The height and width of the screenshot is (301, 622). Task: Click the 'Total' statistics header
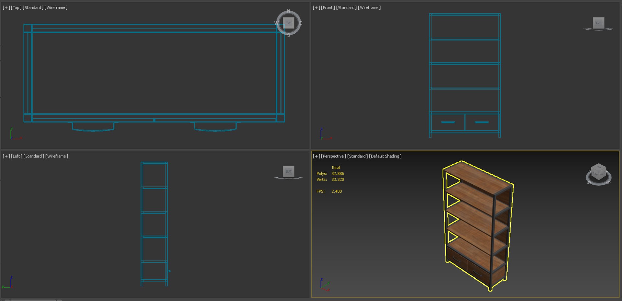tap(336, 168)
